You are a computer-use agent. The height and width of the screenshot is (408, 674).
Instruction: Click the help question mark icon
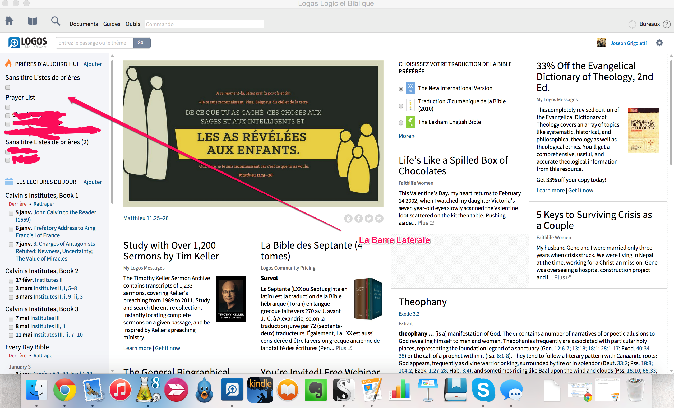[667, 24]
